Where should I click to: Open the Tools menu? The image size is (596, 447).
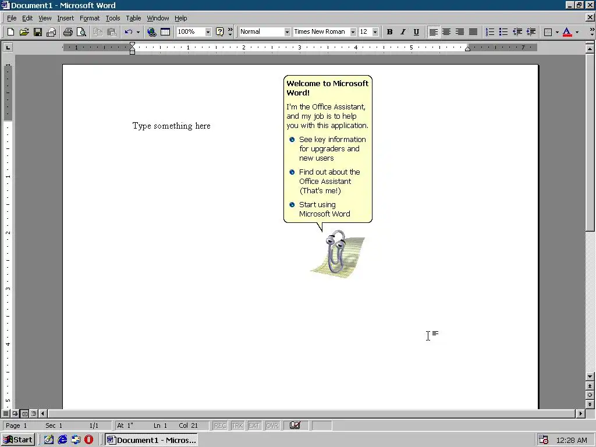(x=112, y=18)
